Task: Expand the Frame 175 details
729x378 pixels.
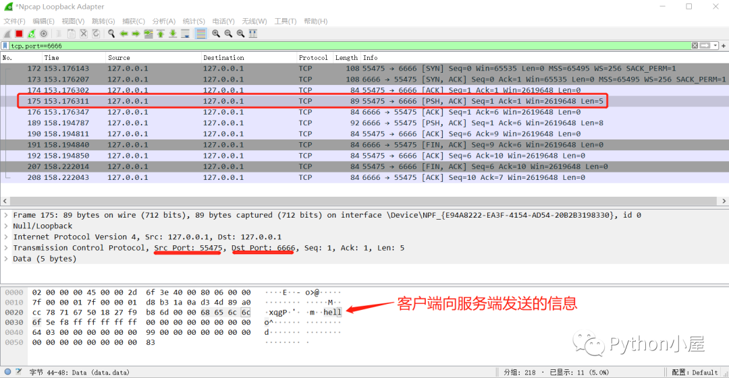Action: tap(6, 215)
